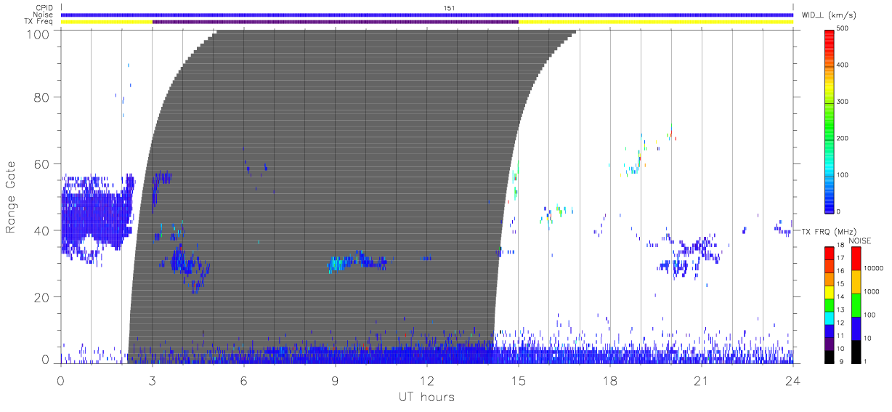Viewport: 892px width, 412px height.
Task: Click tick label 6 on UT hours axis
Action: [x=243, y=381]
